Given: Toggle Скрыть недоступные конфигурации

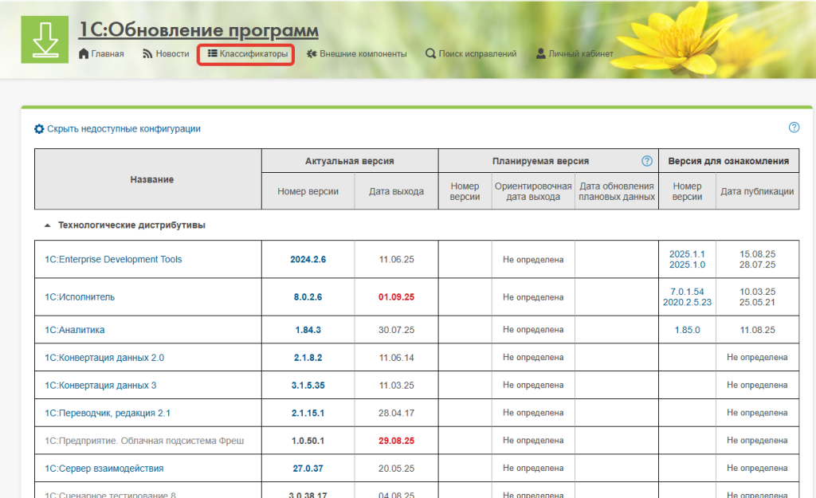Looking at the screenshot, I should 124,129.
